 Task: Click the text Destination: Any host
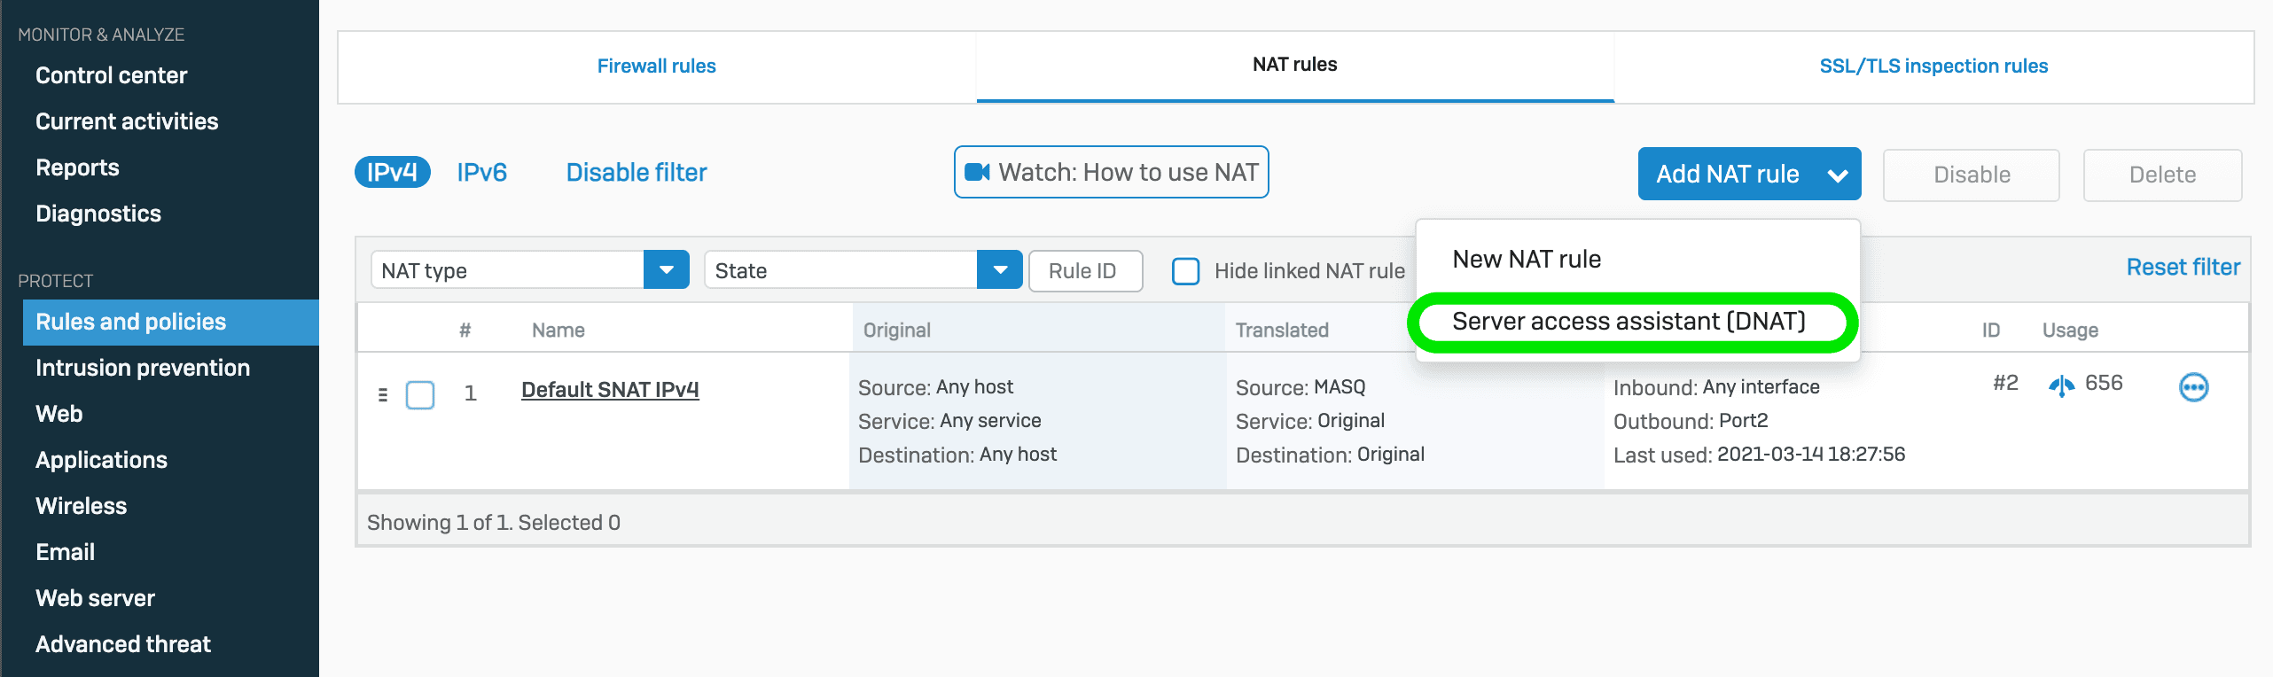click(x=957, y=455)
